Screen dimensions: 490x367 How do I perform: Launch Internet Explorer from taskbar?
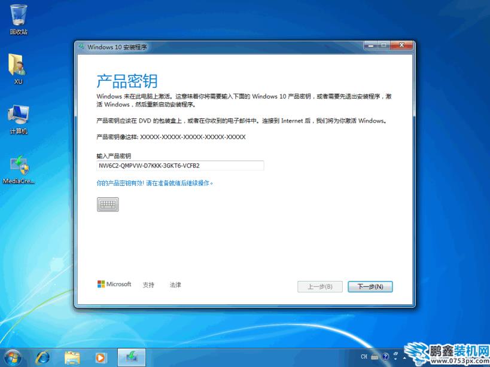point(42,357)
